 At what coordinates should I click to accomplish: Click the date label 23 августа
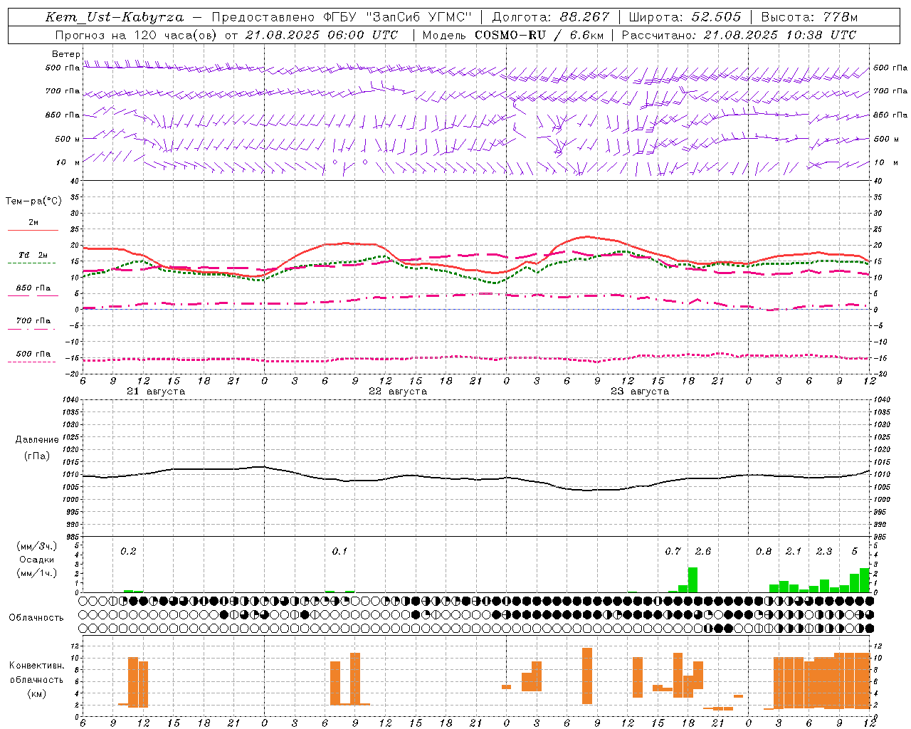(640, 392)
